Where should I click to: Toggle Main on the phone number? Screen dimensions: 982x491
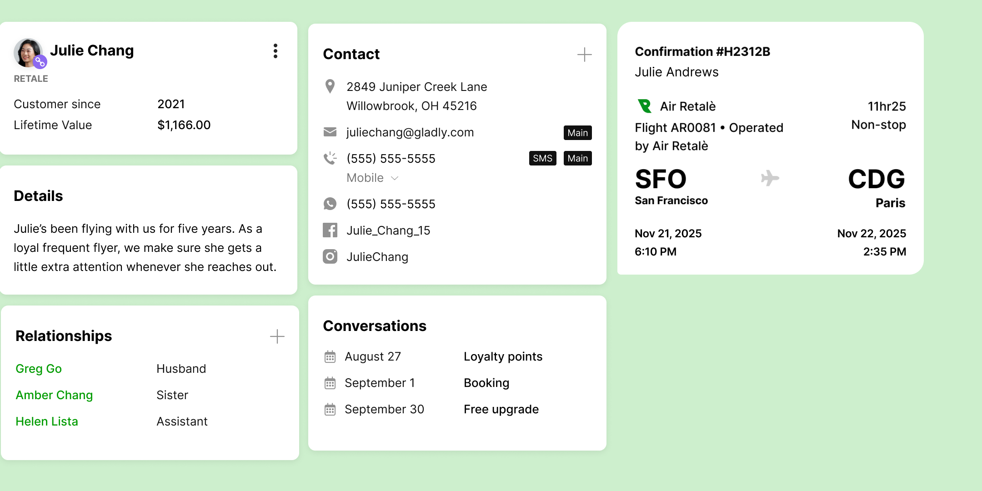578,158
